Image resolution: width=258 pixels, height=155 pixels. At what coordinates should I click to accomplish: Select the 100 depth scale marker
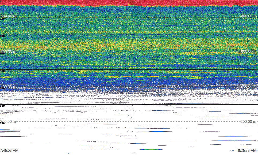(2, 19)
